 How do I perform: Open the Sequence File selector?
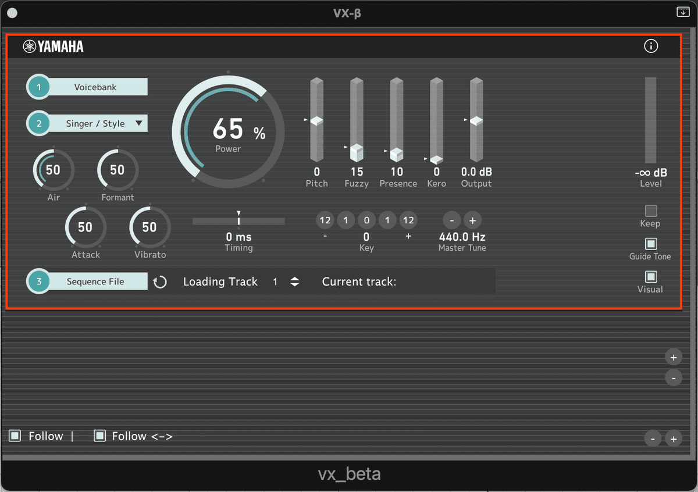coord(87,281)
